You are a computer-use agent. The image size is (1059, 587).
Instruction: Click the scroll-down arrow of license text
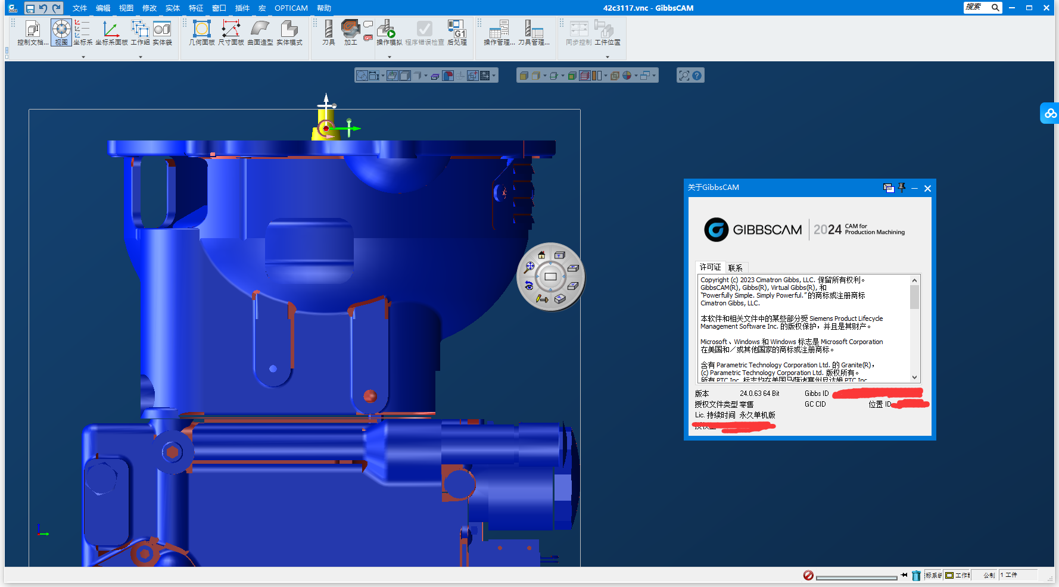[915, 377]
